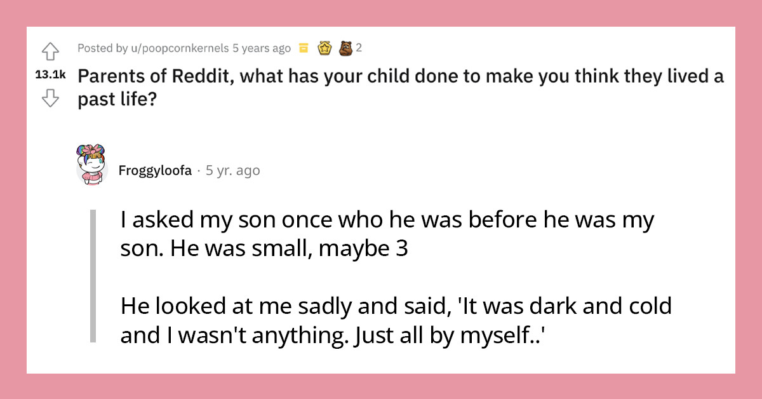
Task: Click the Wholesome bear hug award icon
Action: click(346, 48)
